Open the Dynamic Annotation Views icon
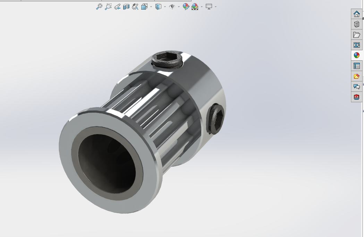Image resolution: width=364 pixels, height=237 pixels. (135, 7)
